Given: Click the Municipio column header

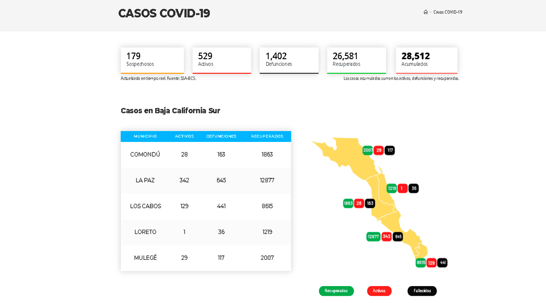Looking at the screenshot, I should (145, 136).
